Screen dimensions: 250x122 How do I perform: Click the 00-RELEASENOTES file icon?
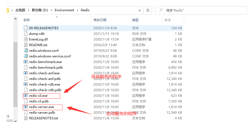point(26,28)
